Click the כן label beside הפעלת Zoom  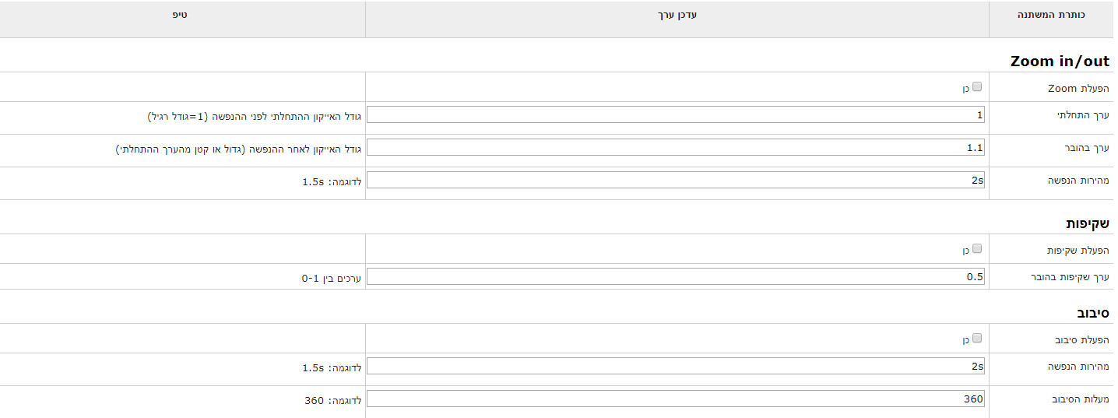[x=965, y=89]
